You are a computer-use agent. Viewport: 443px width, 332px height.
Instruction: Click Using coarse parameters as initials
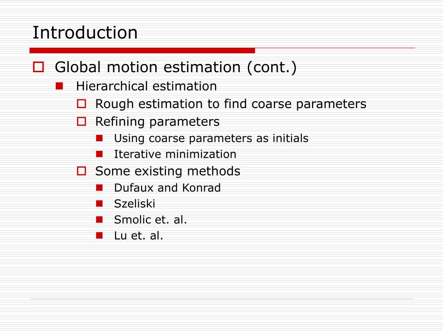click(x=211, y=138)
